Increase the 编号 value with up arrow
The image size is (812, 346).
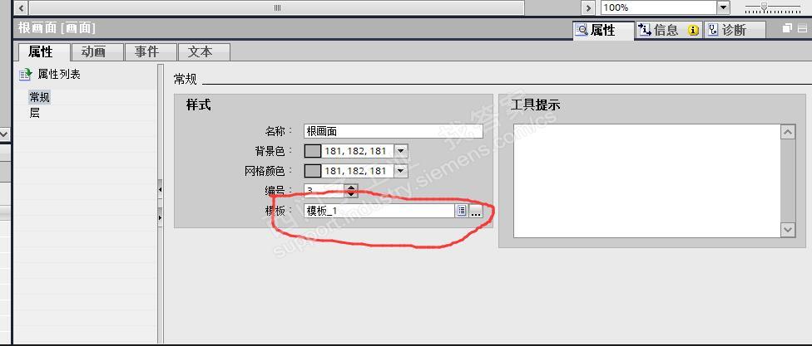(x=351, y=188)
